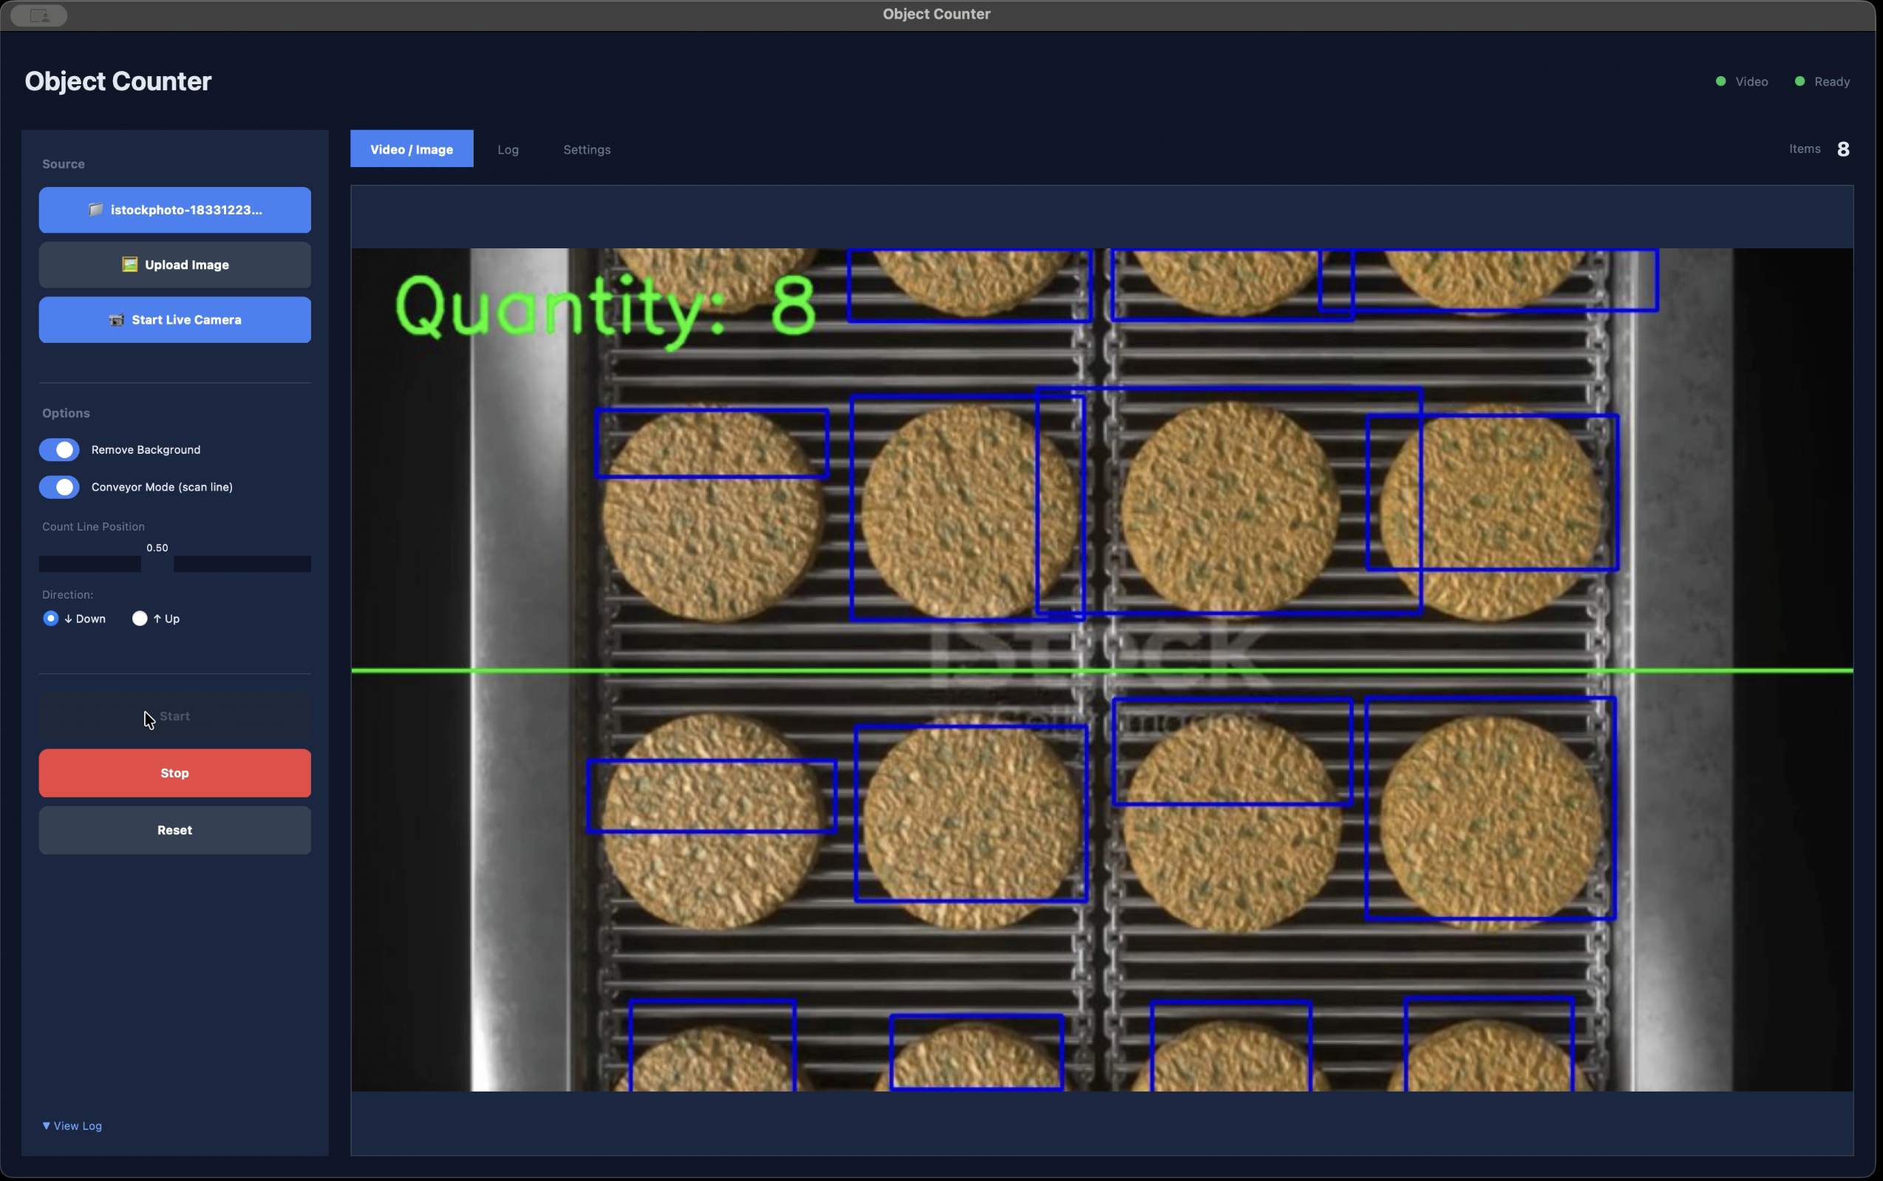Select the Video / Image tab
1883x1181 pixels.
click(x=412, y=149)
